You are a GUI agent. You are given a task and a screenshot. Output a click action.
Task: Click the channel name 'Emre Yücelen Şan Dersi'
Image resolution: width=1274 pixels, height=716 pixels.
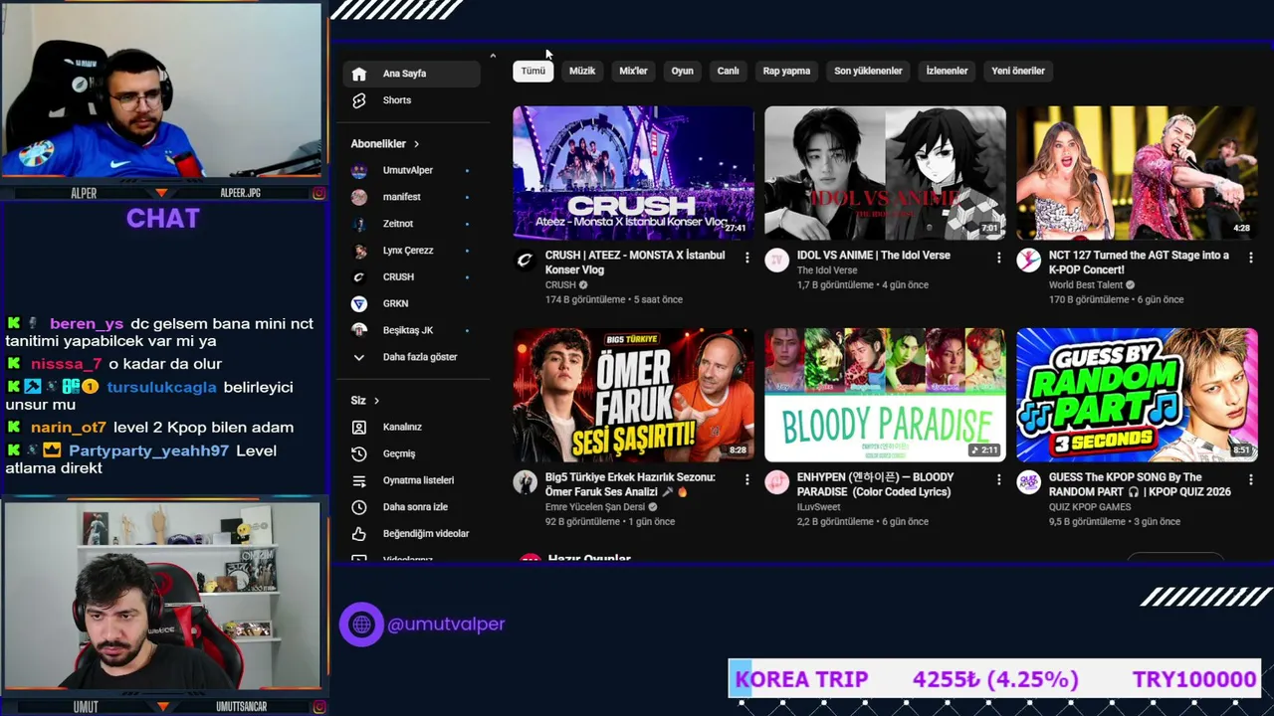(x=595, y=507)
